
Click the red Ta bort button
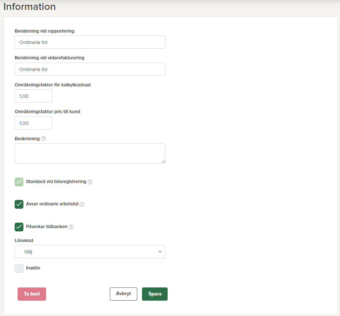pos(32,294)
